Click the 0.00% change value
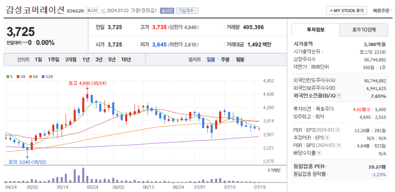The width and height of the screenshot is (395, 192). pyautogui.click(x=45, y=43)
